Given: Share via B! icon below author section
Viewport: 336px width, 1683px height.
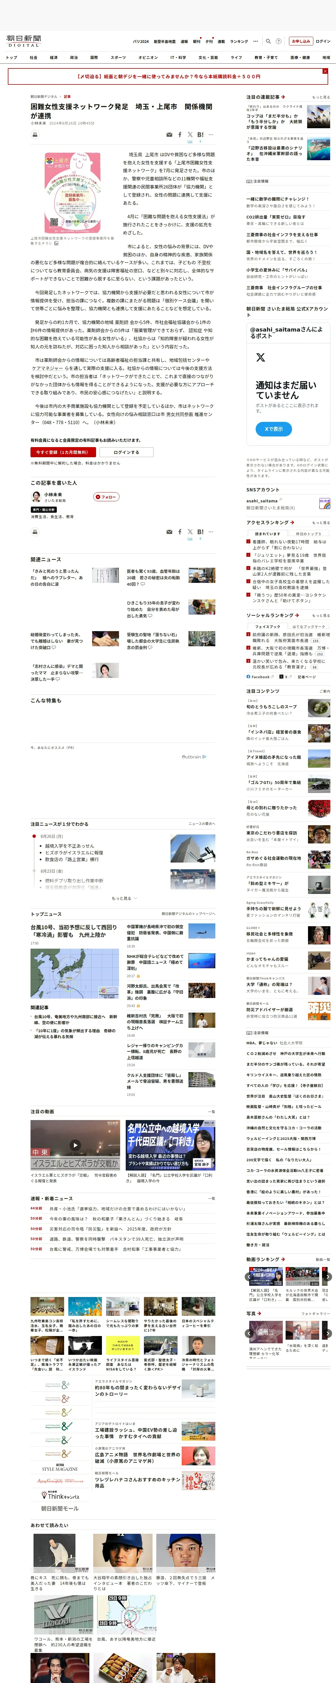Looking at the screenshot, I should 200,532.
